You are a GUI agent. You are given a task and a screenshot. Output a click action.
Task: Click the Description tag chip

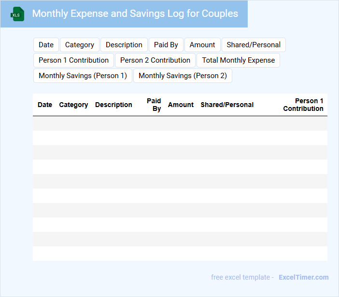124,45
